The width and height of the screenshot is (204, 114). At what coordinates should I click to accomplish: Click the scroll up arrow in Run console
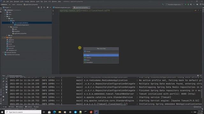[x=6, y=79]
